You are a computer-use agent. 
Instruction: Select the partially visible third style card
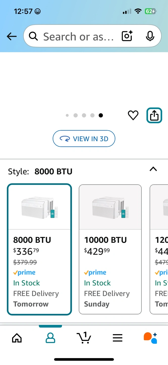160,249
